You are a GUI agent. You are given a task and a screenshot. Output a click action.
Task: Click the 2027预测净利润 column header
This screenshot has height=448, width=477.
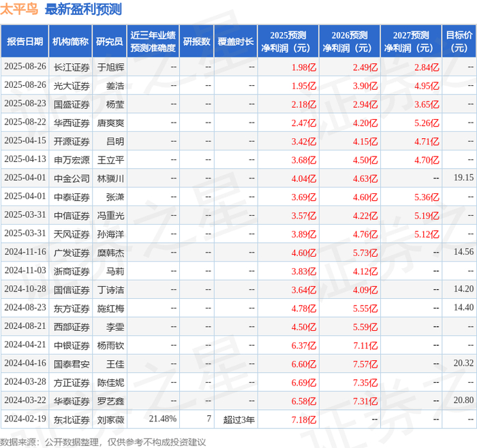pyautogui.click(x=411, y=42)
